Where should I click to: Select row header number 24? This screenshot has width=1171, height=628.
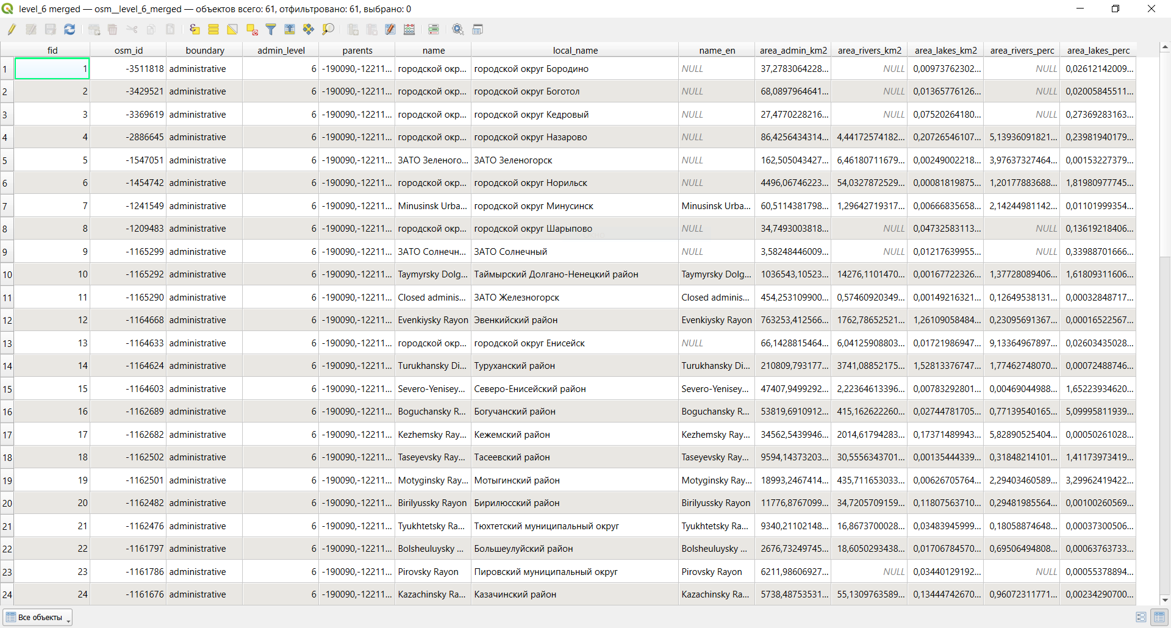(7, 594)
